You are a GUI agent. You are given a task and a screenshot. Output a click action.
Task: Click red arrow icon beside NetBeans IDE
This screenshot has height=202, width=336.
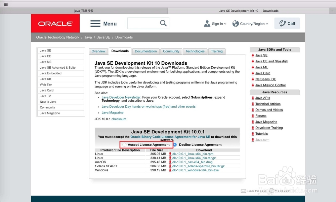point(253,79)
